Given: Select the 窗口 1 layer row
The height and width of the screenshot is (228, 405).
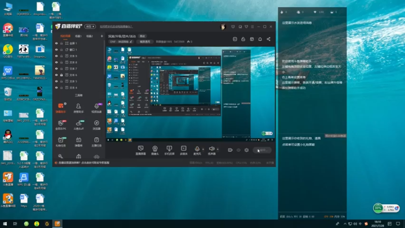Looking at the screenshot, I should (79, 50).
